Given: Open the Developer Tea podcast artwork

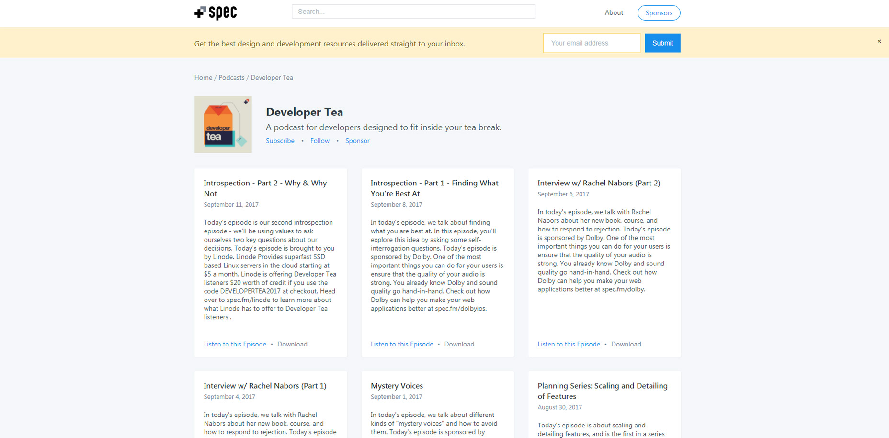Looking at the screenshot, I should [223, 125].
